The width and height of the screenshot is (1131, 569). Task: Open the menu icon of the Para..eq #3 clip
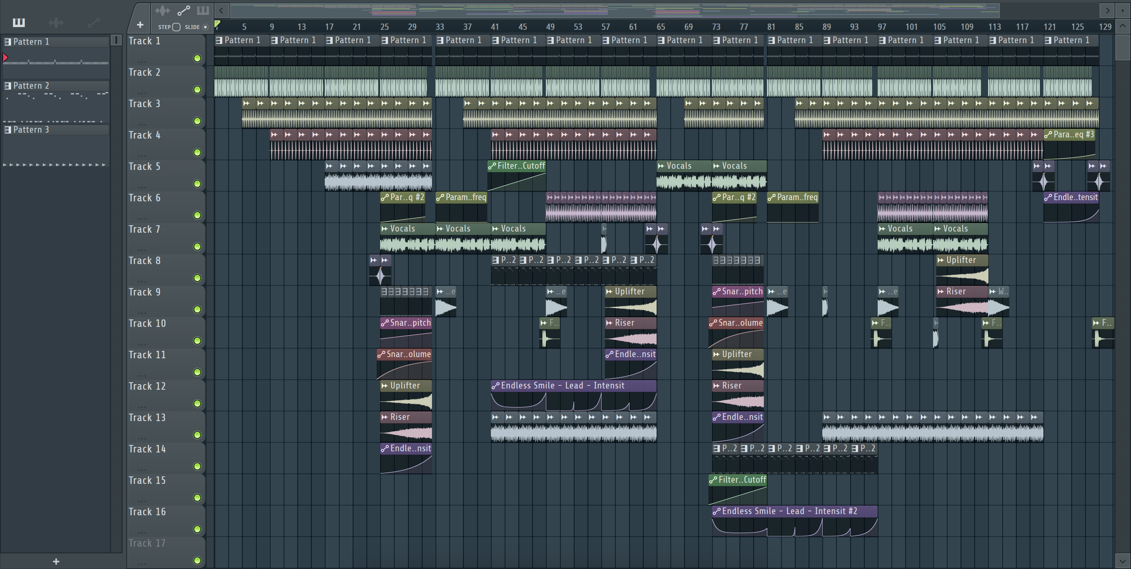tap(1049, 135)
